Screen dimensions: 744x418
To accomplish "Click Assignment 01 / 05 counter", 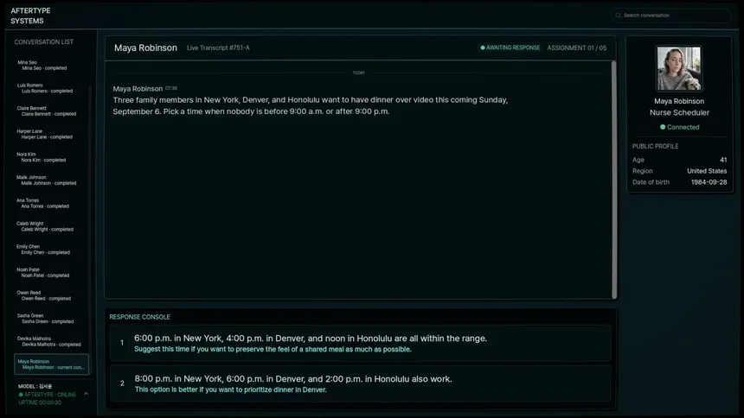I will pos(576,47).
